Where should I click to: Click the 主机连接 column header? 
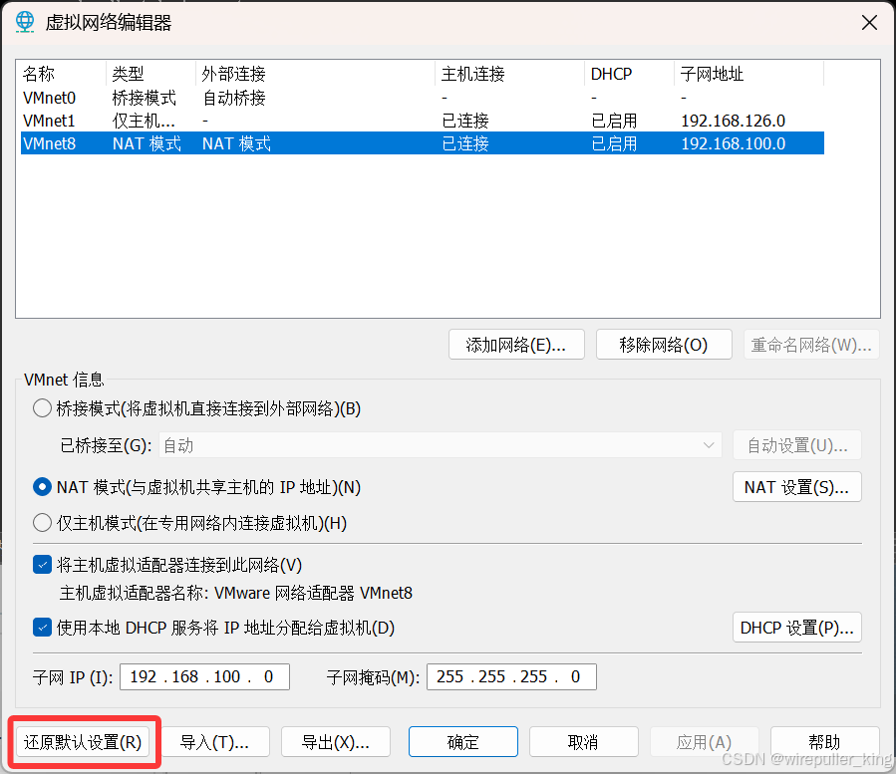click(x=509, y=74)
